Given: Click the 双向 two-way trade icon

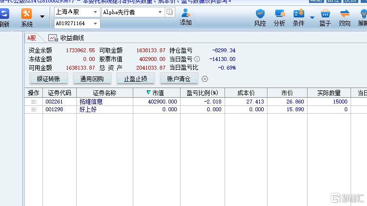Looking at the screenshot, I should 344,14.
